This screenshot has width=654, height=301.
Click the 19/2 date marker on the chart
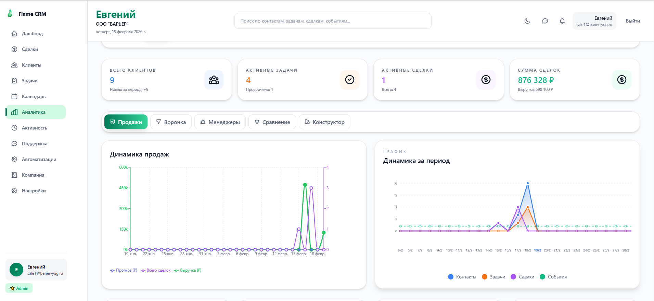(x=537, y=250)
